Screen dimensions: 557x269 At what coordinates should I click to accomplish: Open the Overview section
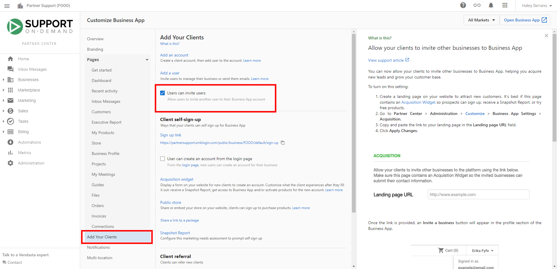tap(95, 39)
